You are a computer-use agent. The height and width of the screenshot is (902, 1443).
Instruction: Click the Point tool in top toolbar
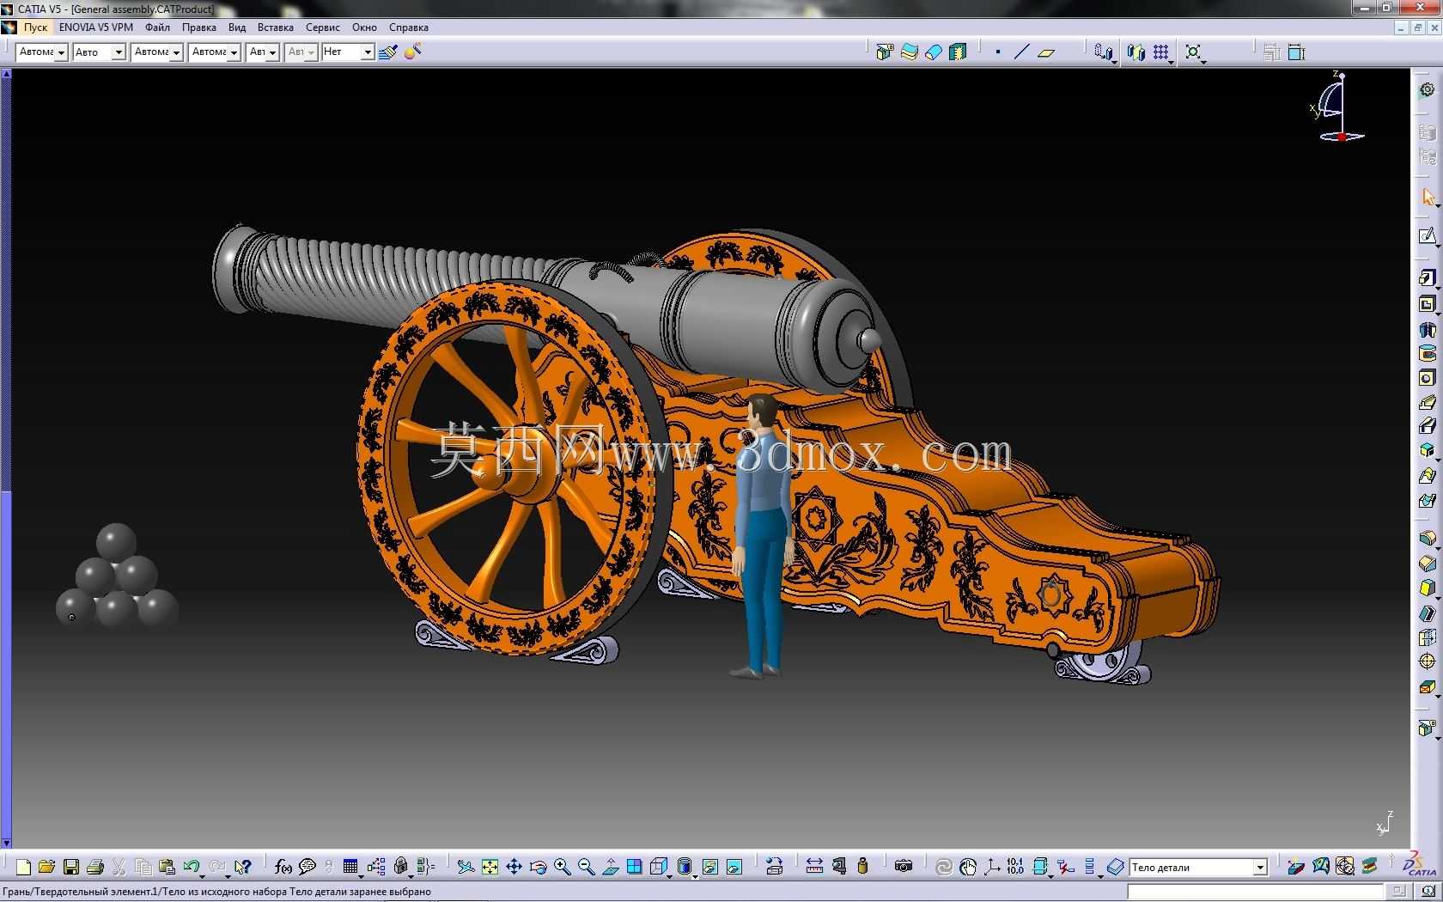tap(998, 52)
